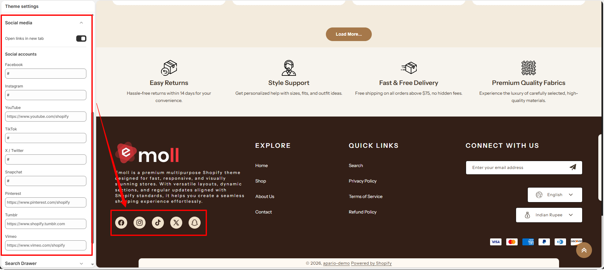The height and width of the screenshot is (270, 604).
Task: Click the American Express payment icon
Action: (528, 242)
